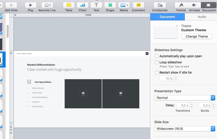Click the Collaborate toolbar icon
This screenshot has height=139, width=217.
tap(160, 5)
